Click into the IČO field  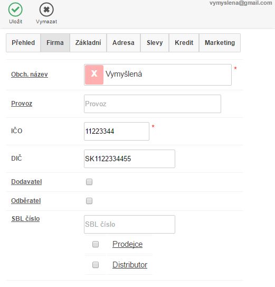[117, 131]
